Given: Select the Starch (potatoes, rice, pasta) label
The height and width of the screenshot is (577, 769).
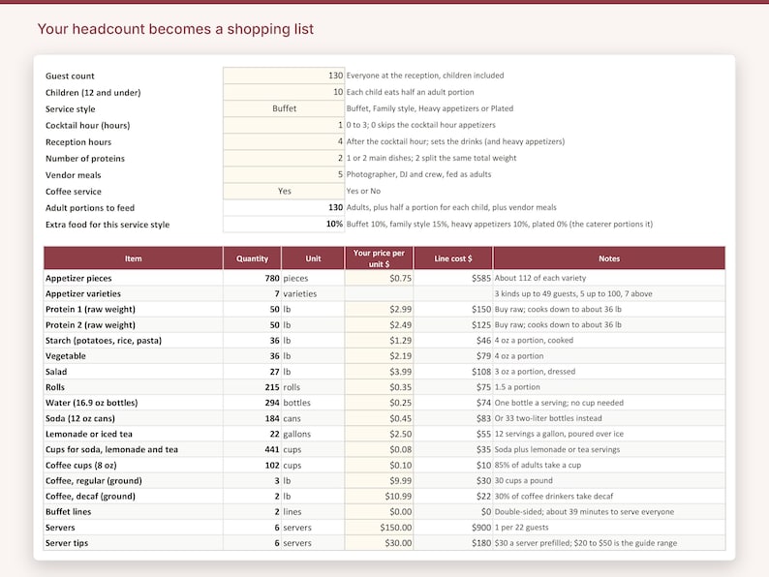Looking at the screenshot, I should (104, 340).
